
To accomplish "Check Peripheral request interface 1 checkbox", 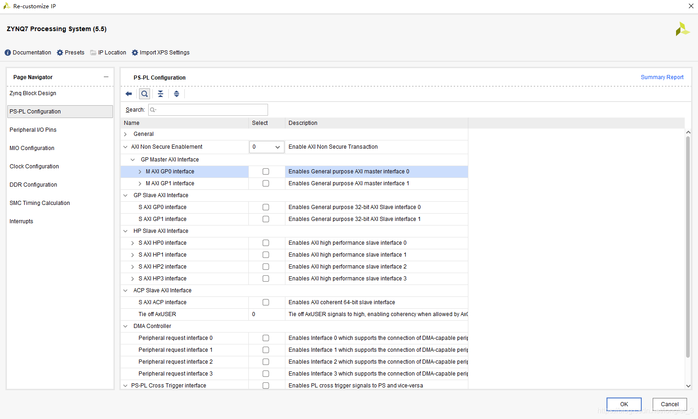I will click(x=266, y=350).
